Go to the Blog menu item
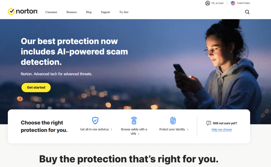 pos(89,12)
